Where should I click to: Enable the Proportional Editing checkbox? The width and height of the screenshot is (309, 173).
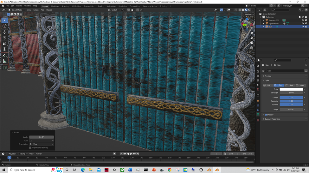30,148
